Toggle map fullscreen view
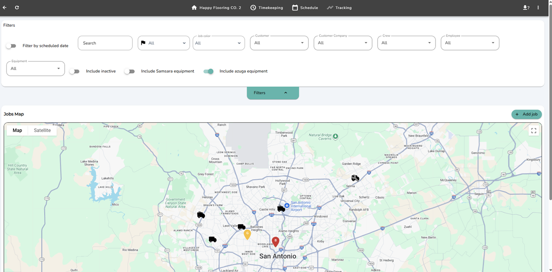The image size is (552, 272). pyautogui.click(x=533, y=131)
